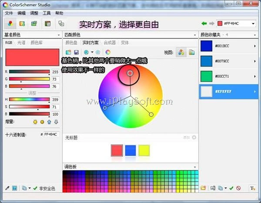Viewport: 261px width, 203px height.
Task: Click the darken sun increment icon
Action: [x=42, y=122]
